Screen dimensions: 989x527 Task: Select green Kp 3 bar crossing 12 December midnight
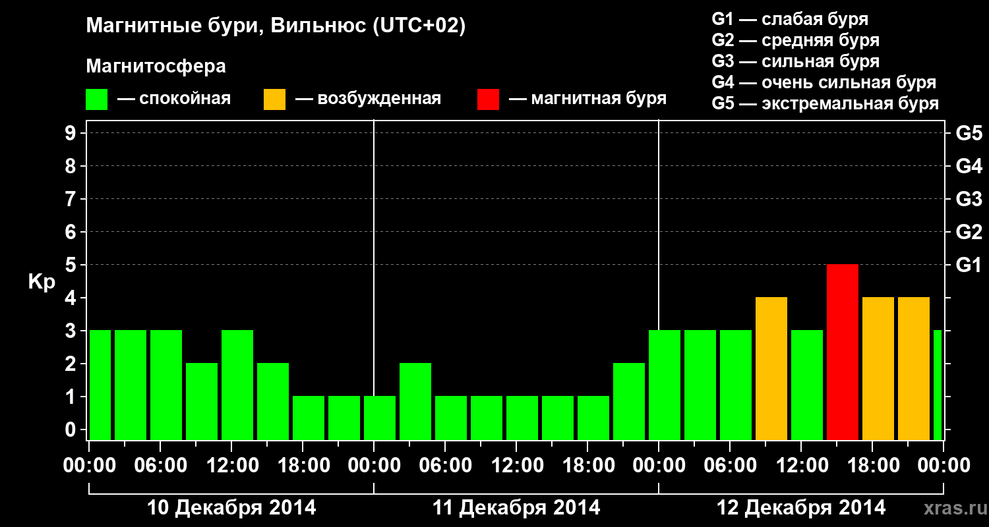665,385
